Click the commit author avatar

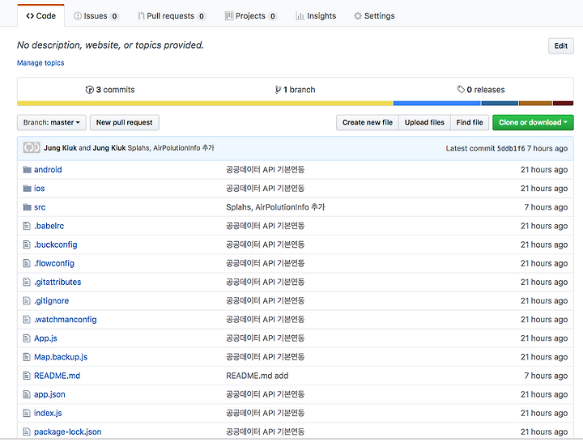click(32, 148)
